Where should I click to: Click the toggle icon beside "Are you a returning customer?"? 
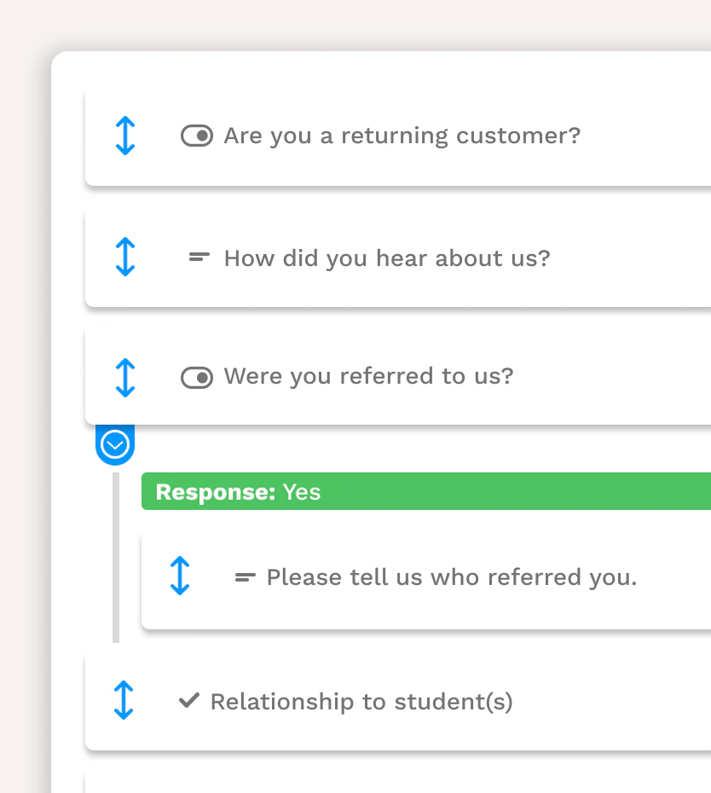[x=197, y=136]
